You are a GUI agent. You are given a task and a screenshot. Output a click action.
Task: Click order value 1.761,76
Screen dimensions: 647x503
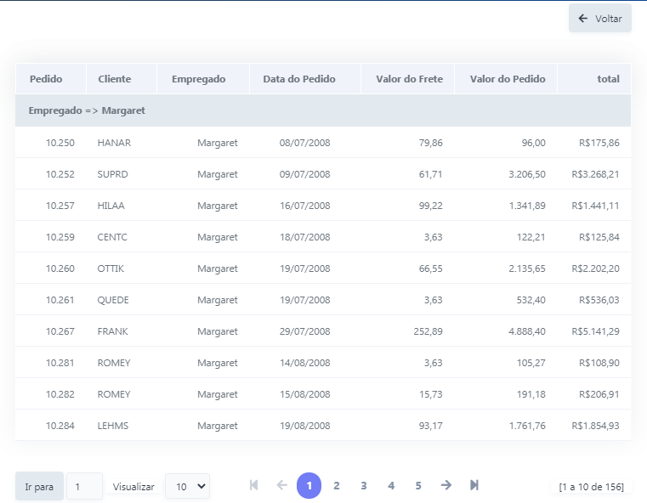point(527,426)
